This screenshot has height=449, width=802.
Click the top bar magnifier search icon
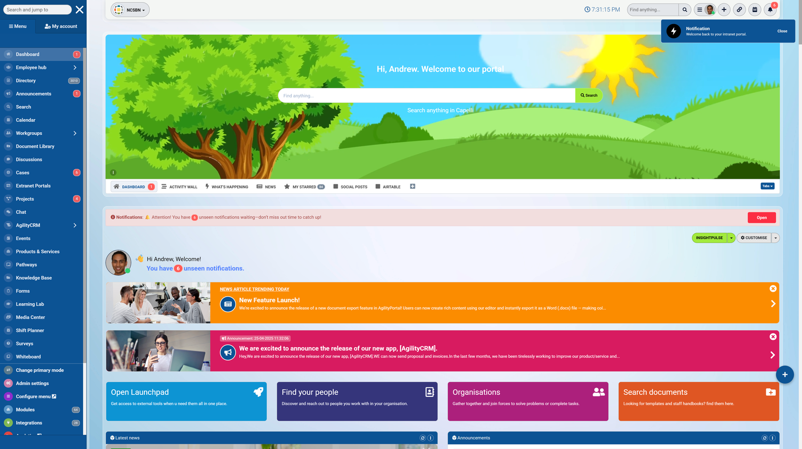click(x=685, y=10)
